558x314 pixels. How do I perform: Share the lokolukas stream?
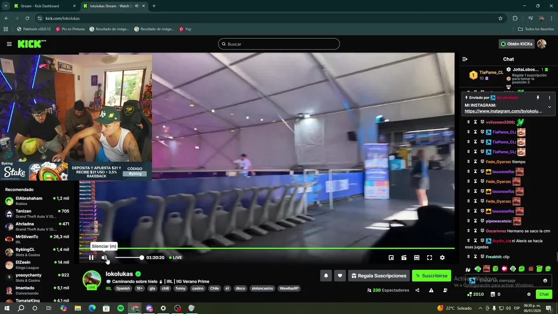[x=417, y=290]
